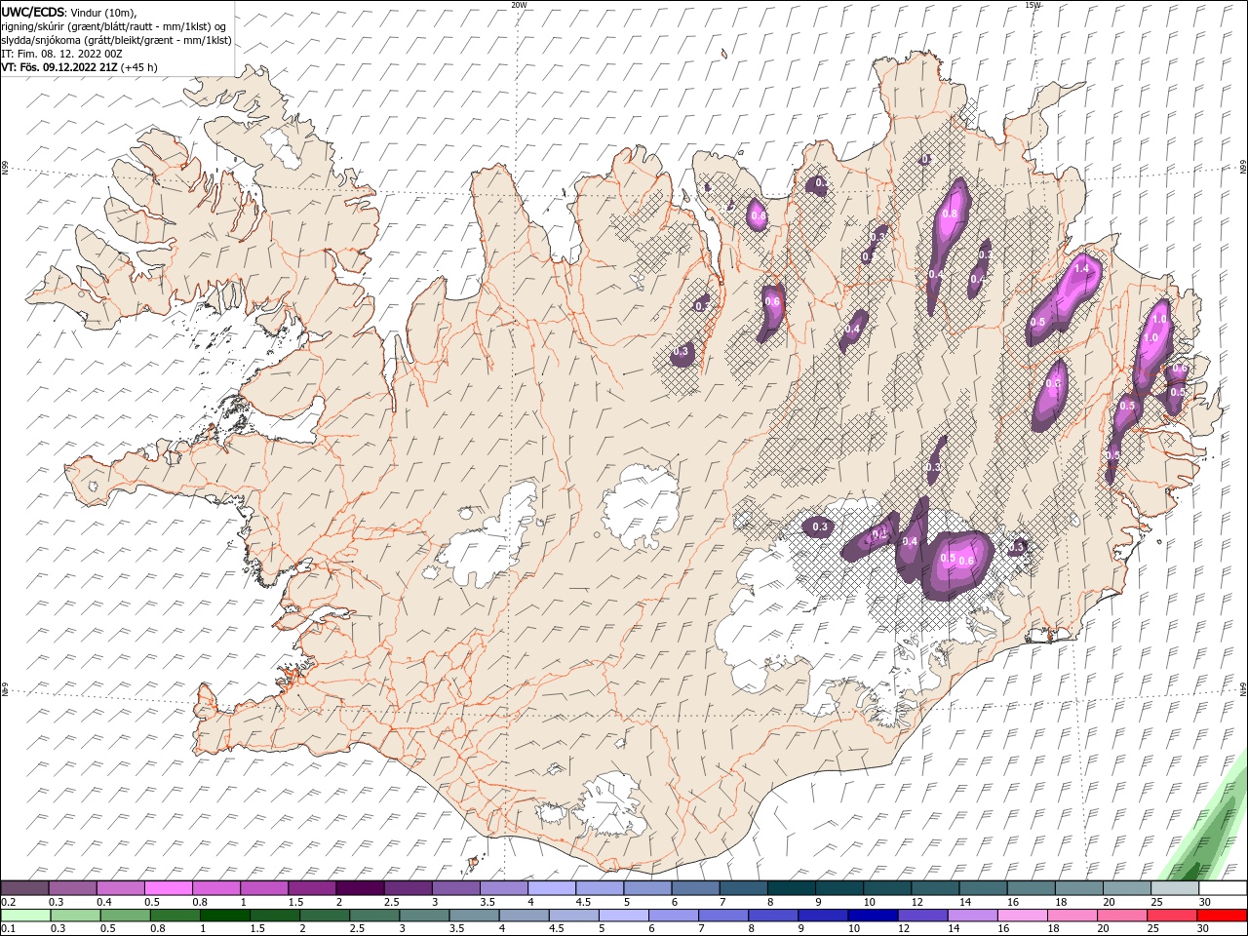Click the '0.2' label in the top legend row
The height and width of the screenshot is (936, 1248).
[8, 902]
